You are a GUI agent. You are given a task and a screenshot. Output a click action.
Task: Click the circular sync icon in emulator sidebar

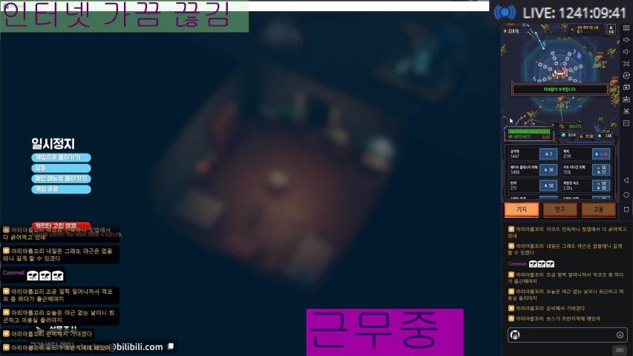coord(626,76)
